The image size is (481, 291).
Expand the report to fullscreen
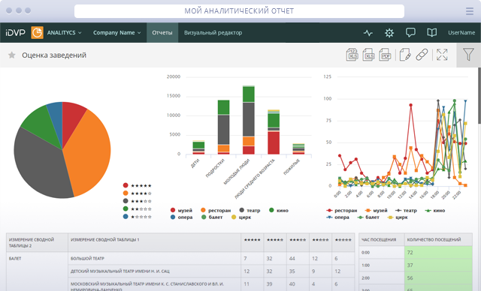442,55
